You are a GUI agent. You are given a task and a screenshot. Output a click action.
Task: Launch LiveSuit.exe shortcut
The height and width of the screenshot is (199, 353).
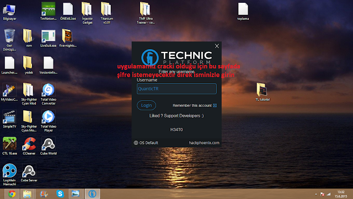48,38
